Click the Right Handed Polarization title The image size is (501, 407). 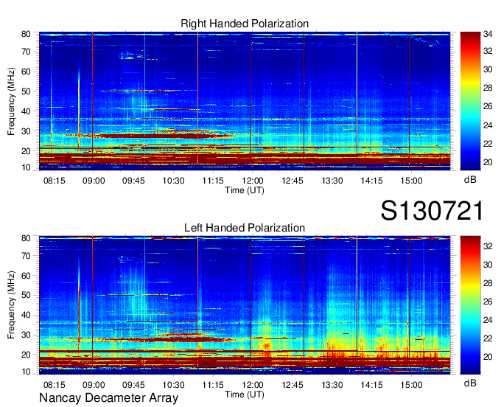(x=245, y=24)
